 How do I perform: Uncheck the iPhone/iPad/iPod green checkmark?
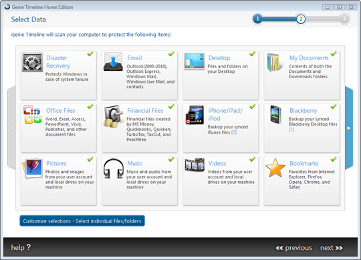(253, 106)
